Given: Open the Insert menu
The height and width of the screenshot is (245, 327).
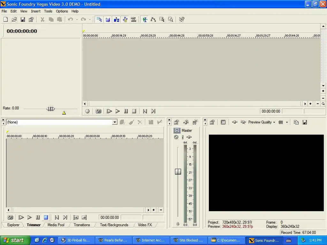Looking at the screenshot, I should tap(36, 11).
